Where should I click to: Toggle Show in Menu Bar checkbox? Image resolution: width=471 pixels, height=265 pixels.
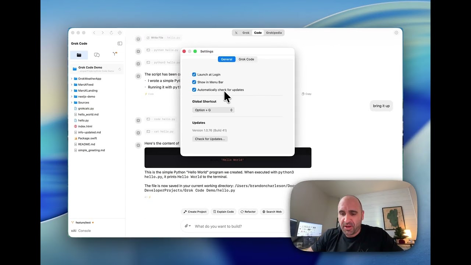click(194, 82)
